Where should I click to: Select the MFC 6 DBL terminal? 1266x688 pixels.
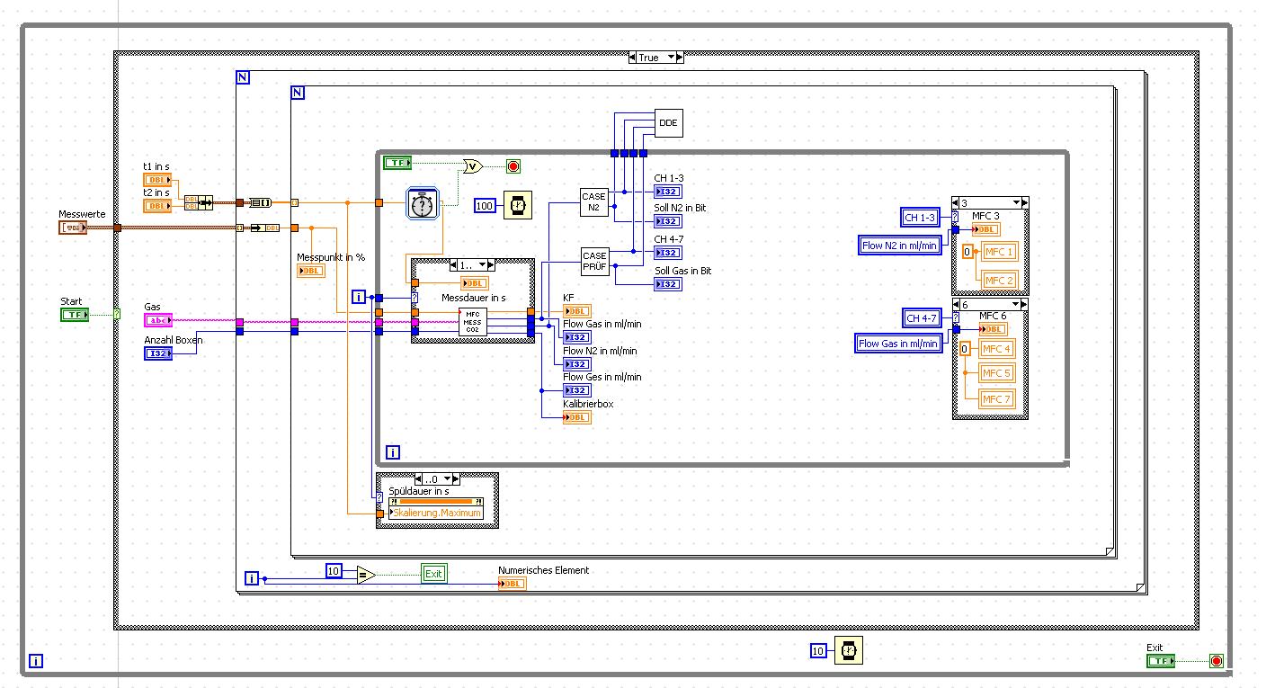992,328
